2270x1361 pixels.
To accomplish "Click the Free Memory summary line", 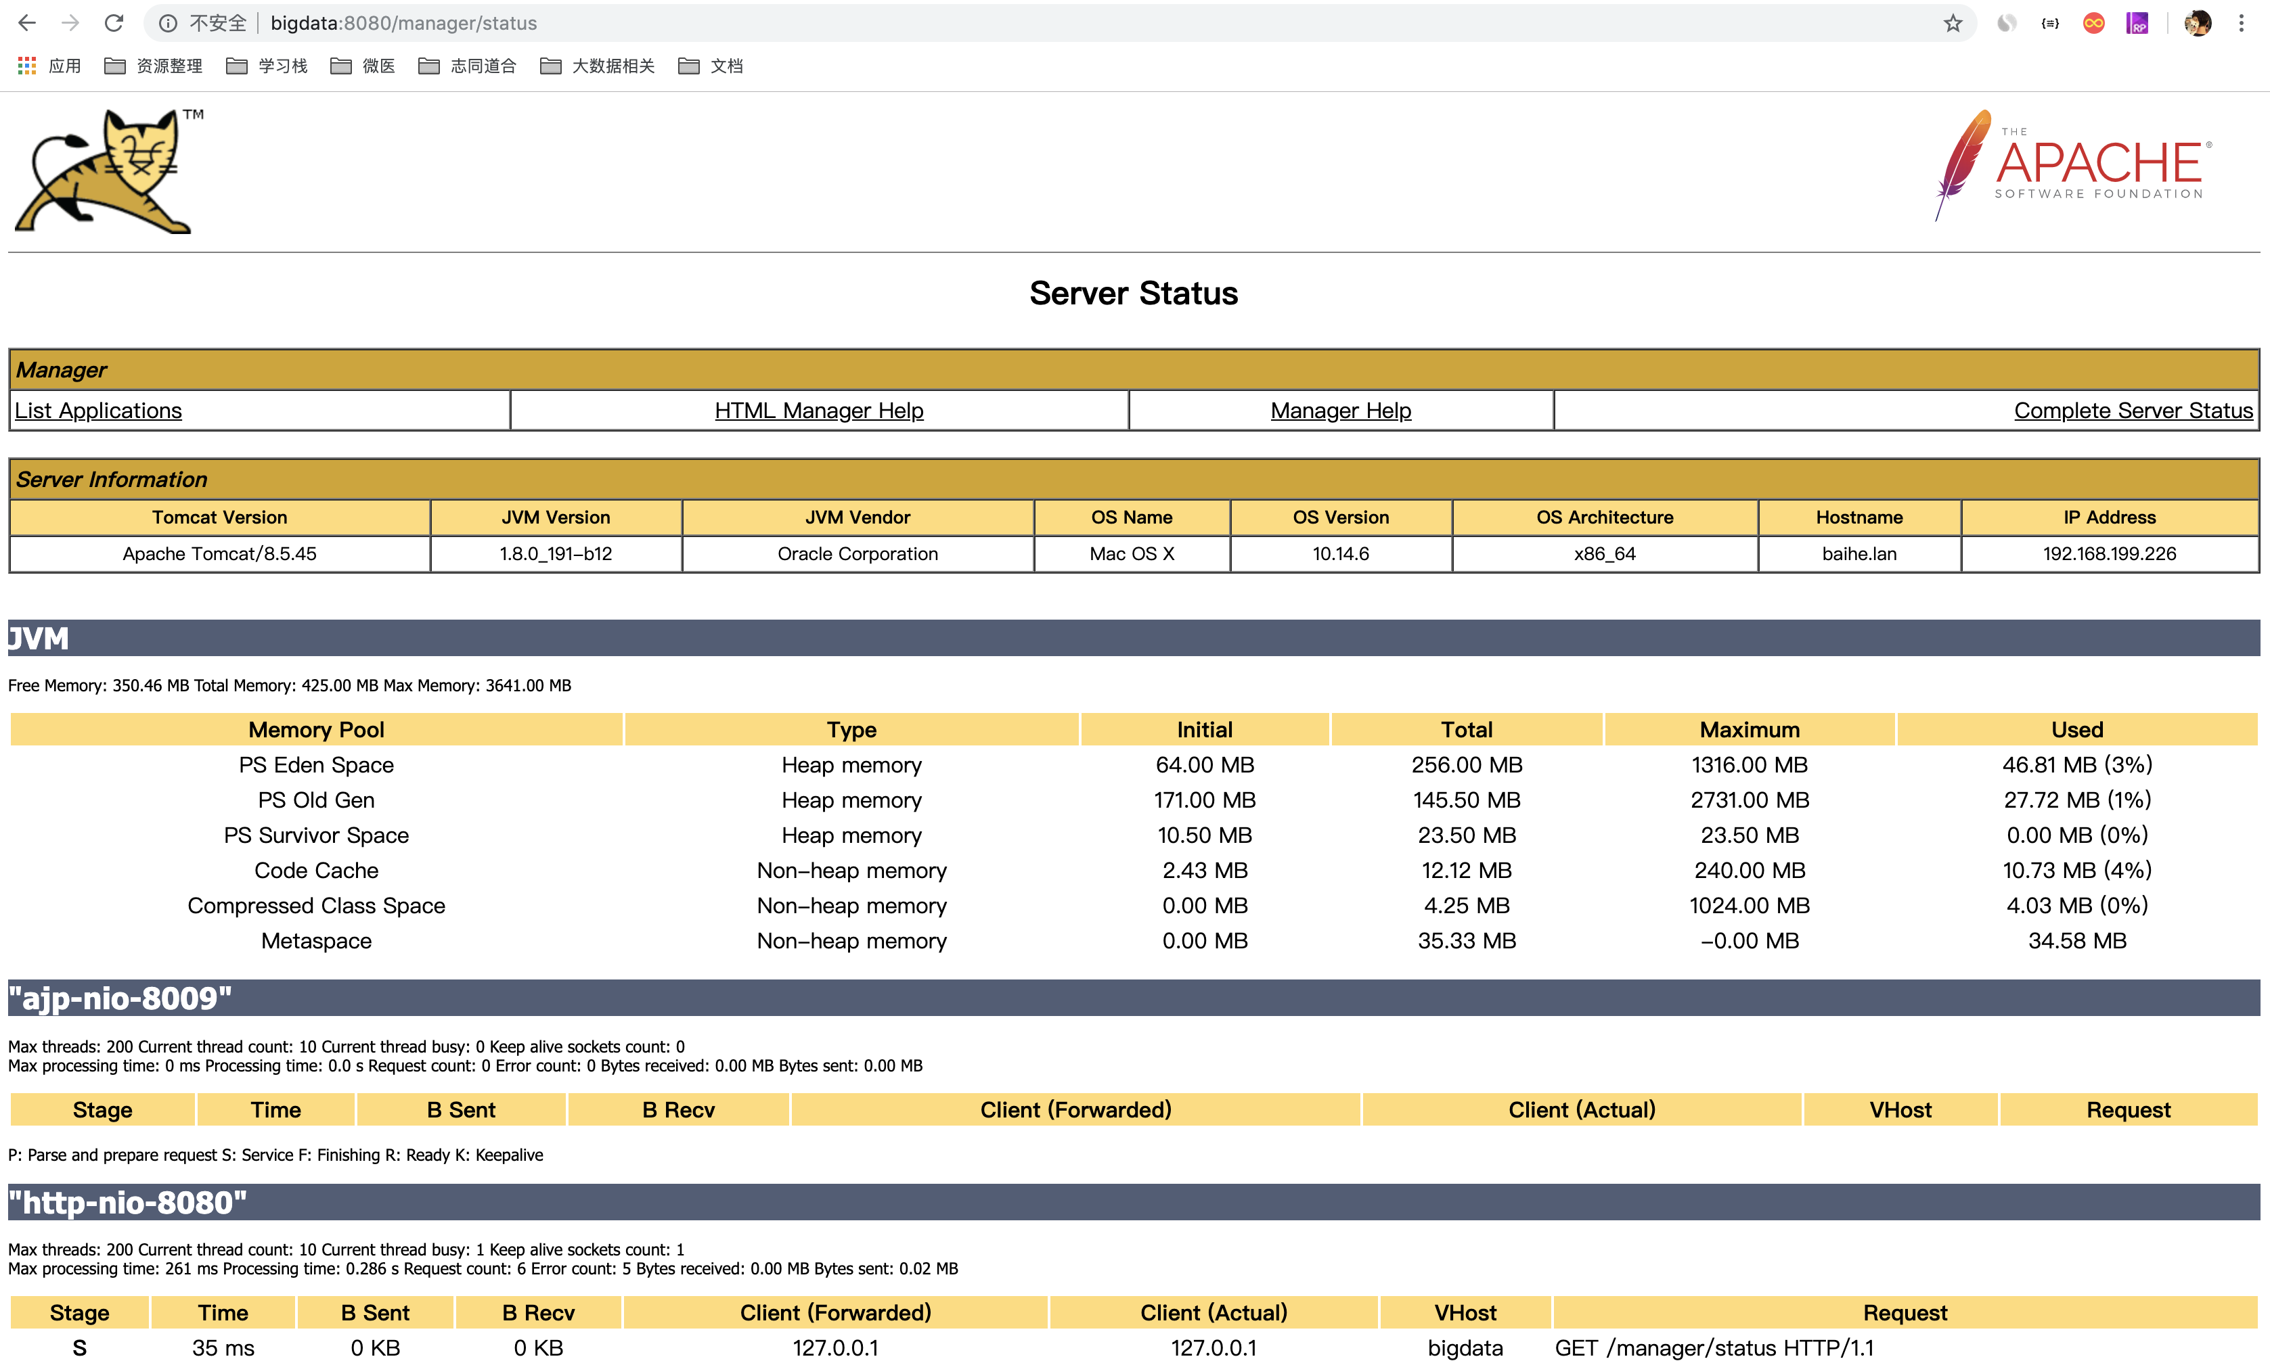I will point(290,686).
